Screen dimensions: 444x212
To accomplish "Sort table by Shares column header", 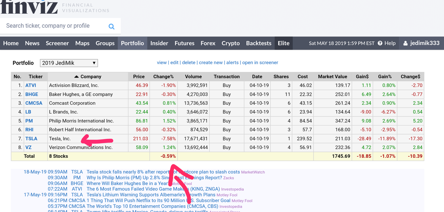I will [x=281, y=77].
